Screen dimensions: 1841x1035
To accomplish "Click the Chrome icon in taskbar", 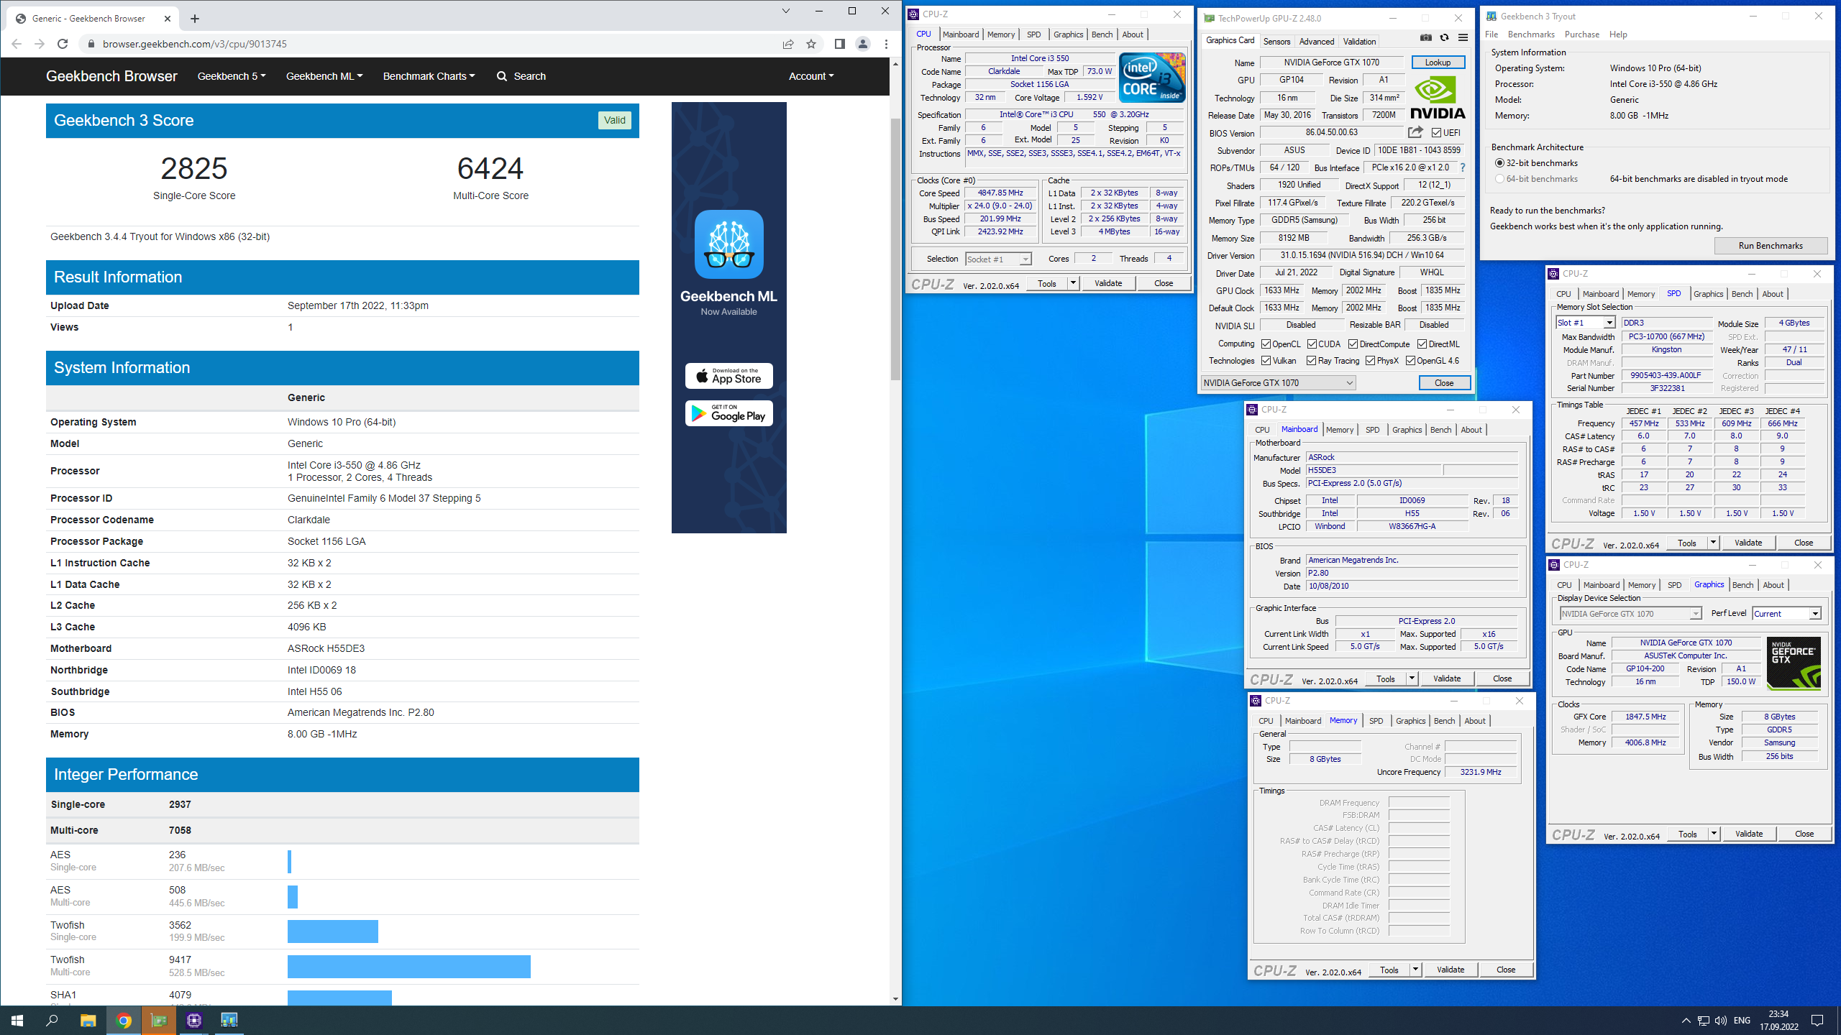I will tap(124, 1021).
